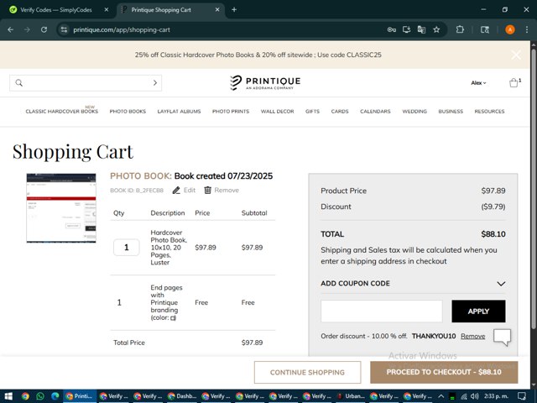537x403 pixels.
Task: Open the Photo Prints menu
Action: click(x=231, y=112)
